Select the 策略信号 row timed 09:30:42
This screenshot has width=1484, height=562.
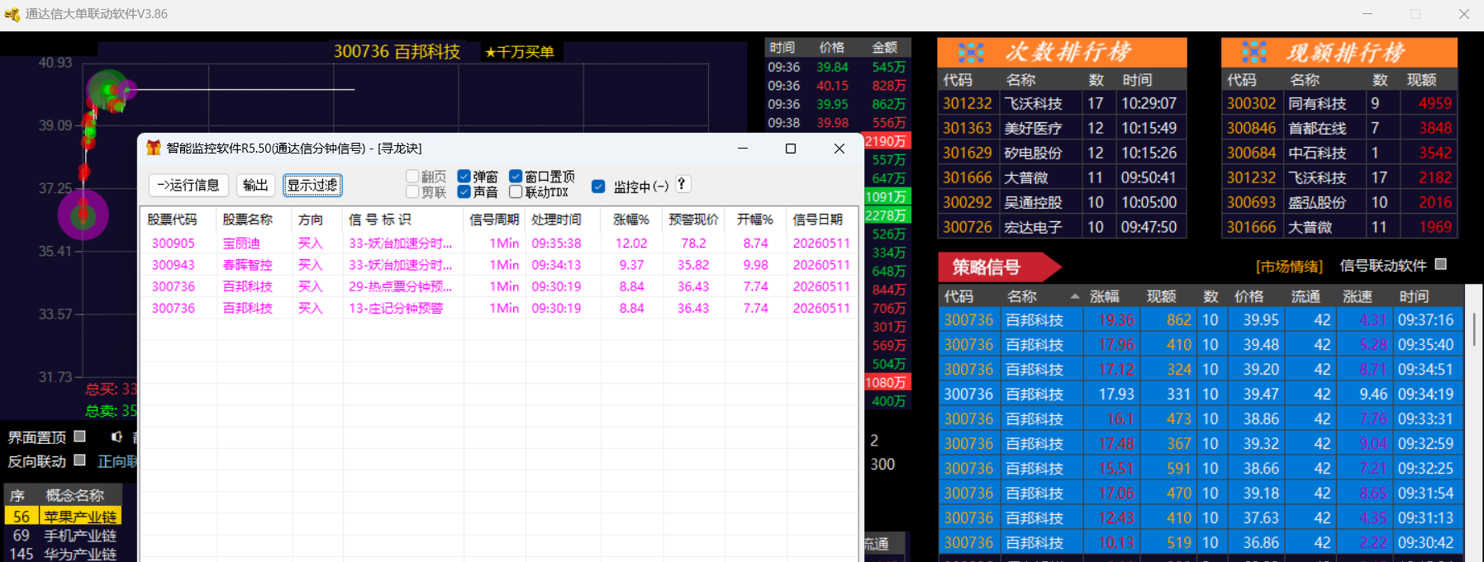pyautogui.click(x=1201, y=542)
